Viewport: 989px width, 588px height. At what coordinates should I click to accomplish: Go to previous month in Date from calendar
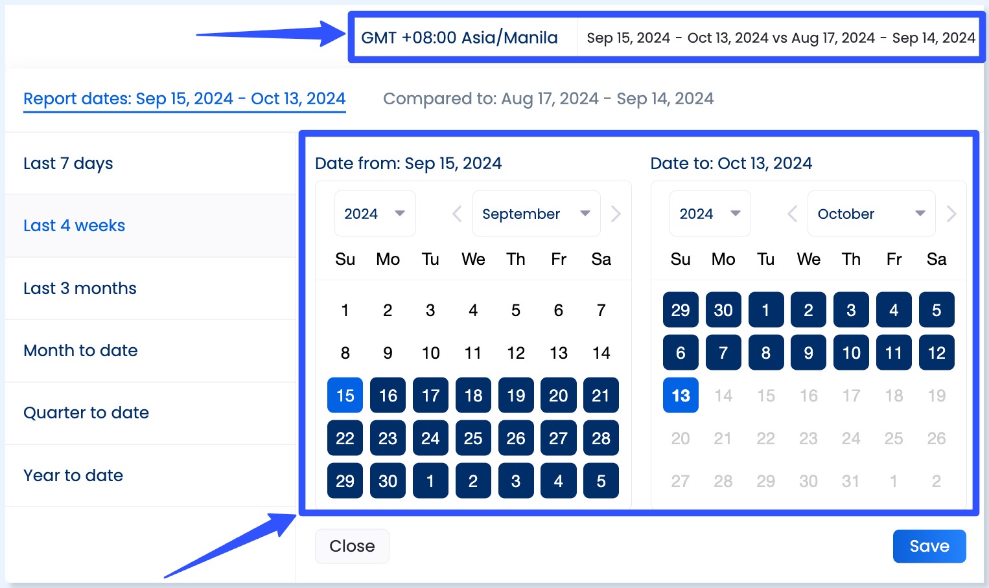coord(456,213)
